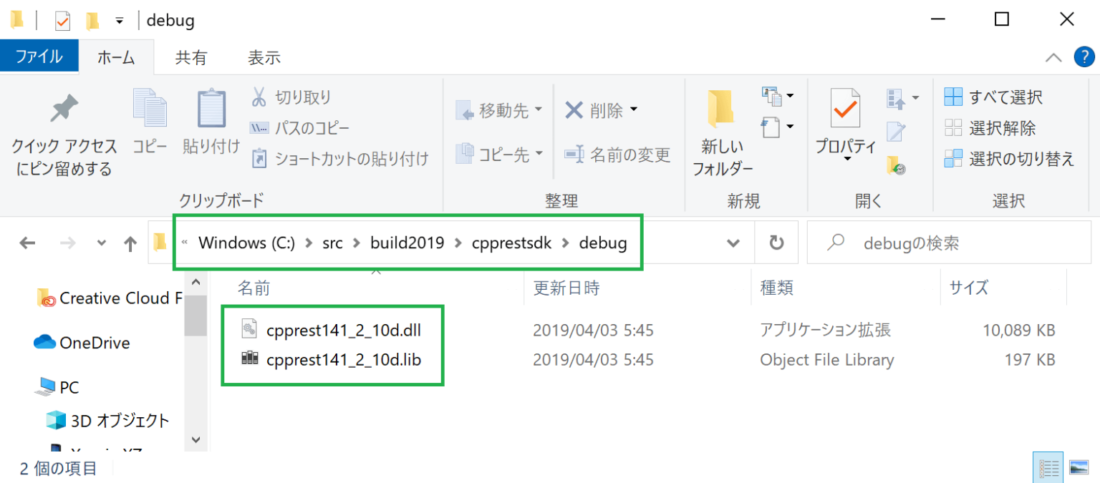Open the address bar dropdown

(x=733, y=243)
